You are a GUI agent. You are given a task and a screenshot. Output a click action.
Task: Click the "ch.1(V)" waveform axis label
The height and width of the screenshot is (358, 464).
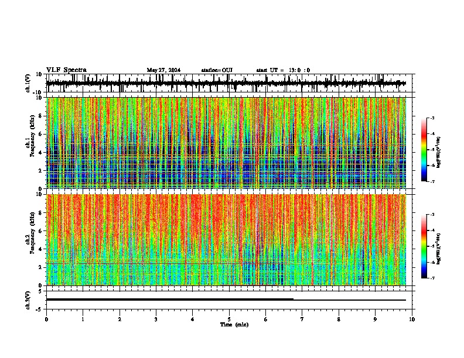pyautogui.click(x=28, y=83)
